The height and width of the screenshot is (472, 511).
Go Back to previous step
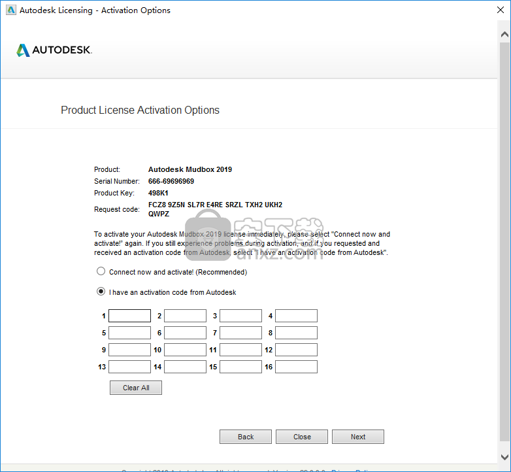click(x=246, y=437)
